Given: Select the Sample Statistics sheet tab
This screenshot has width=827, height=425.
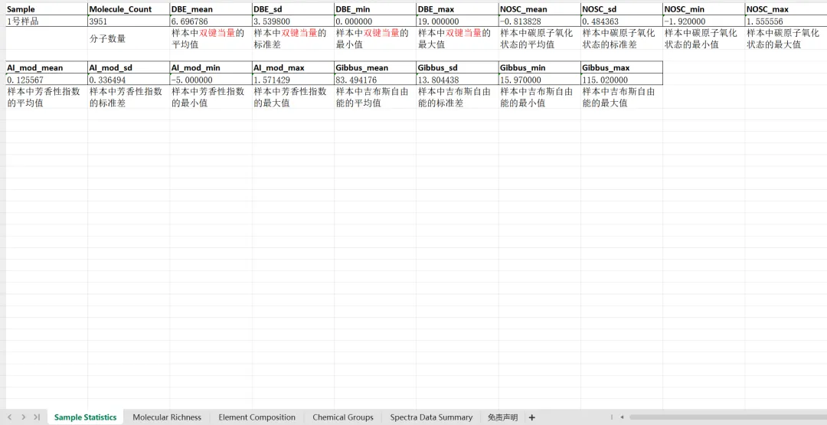Looking at the screenshot, I should (x=85, y=417).
